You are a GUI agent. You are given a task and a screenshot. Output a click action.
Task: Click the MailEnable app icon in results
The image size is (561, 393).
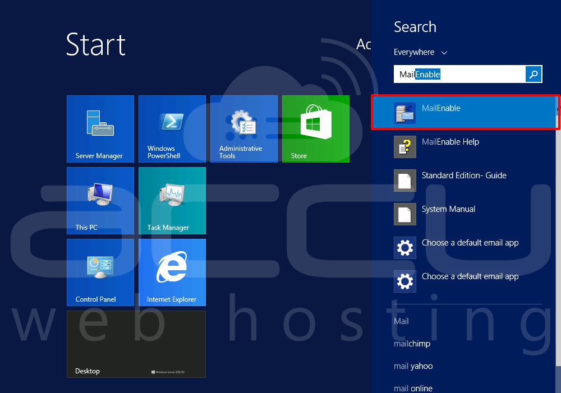(x=405, y=113)
